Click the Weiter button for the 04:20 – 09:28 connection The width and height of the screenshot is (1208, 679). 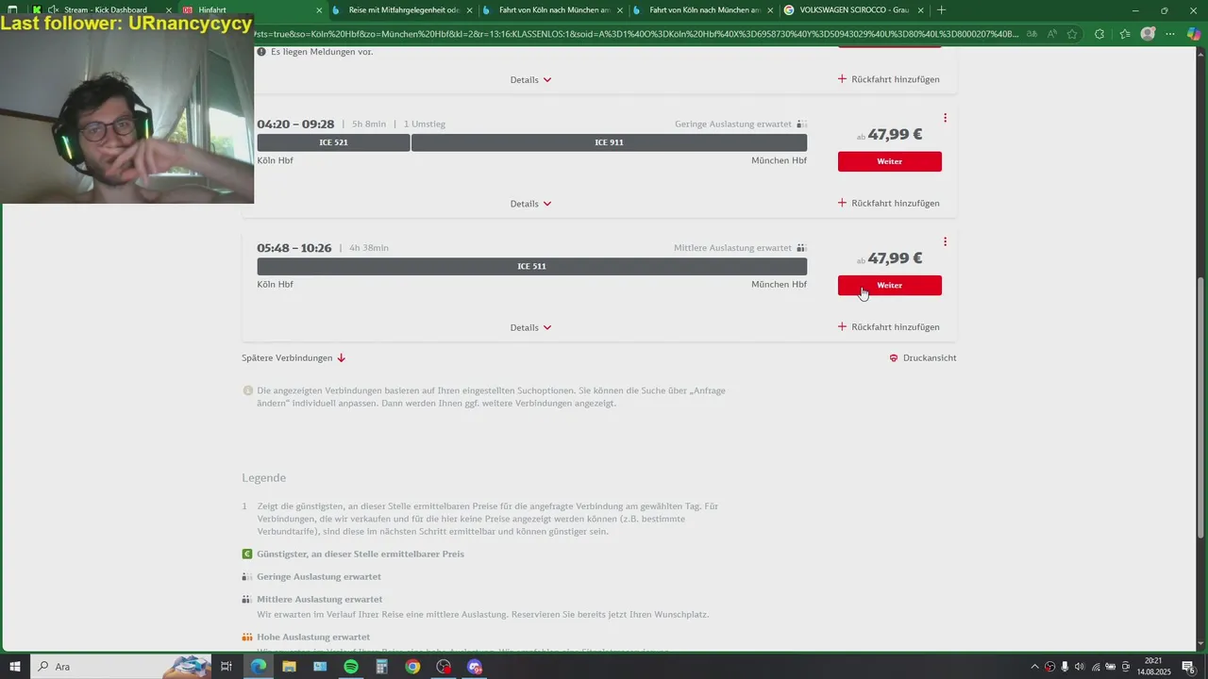[x=889, y=161]
